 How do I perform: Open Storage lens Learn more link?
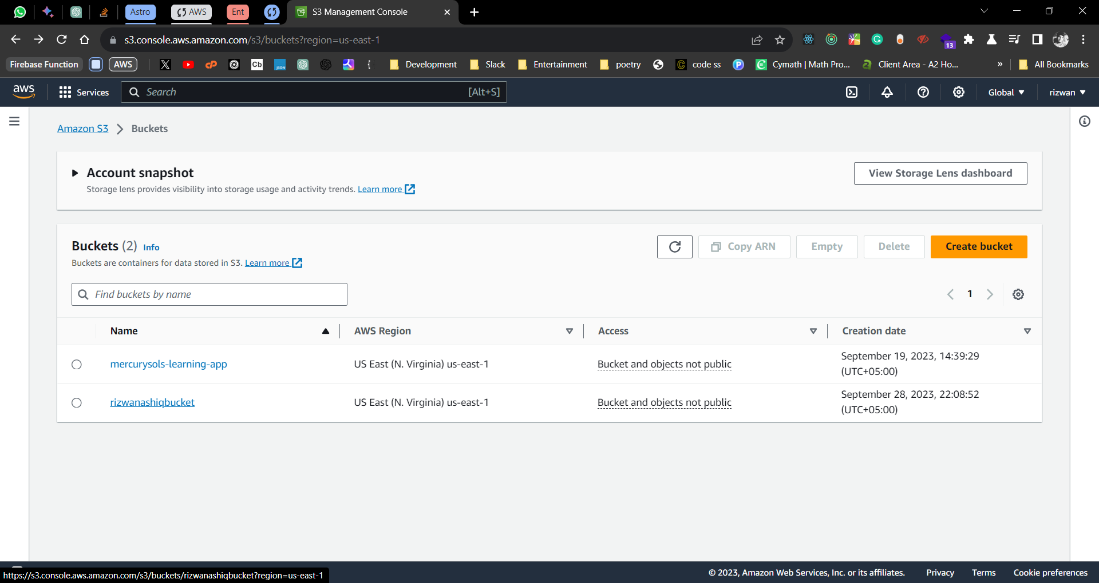(x=386, y=189)
